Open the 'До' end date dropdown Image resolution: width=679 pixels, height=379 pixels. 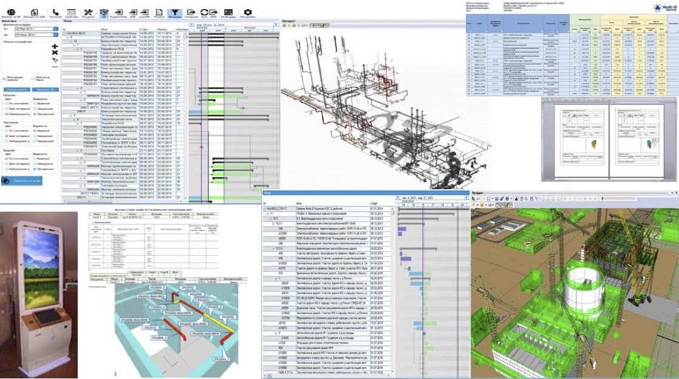[x=55, y=35]
